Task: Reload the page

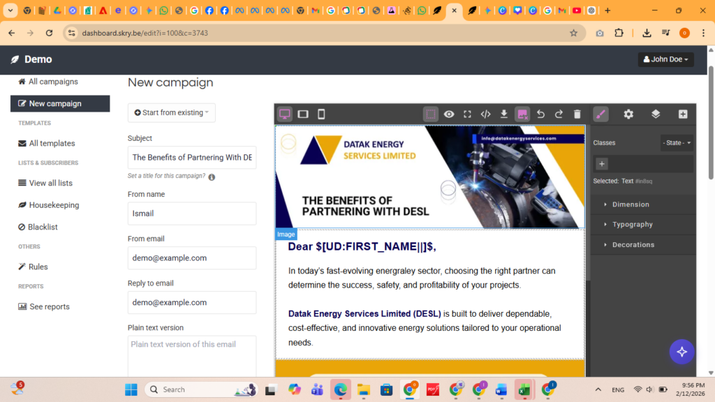Action: click(50, 33)
